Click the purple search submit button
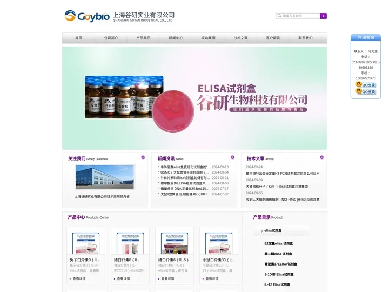 point(323,16)
